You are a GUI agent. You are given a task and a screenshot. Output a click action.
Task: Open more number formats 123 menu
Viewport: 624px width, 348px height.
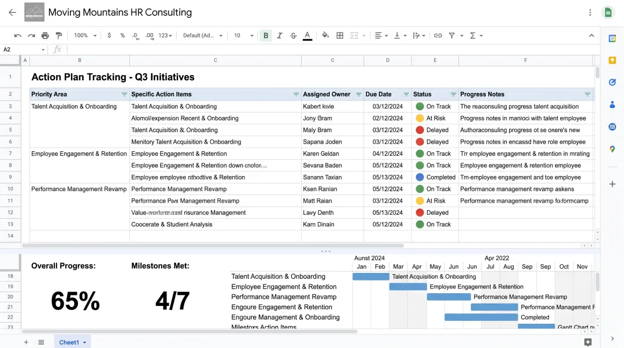coord(165,36)
